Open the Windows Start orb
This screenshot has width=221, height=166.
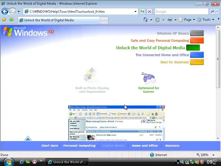pos(9,162)
